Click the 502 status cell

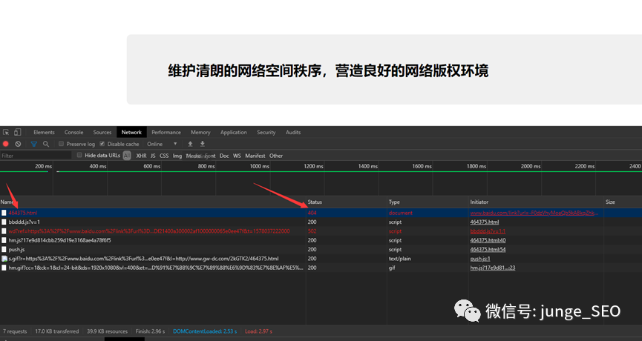click(x=312, y=231)
